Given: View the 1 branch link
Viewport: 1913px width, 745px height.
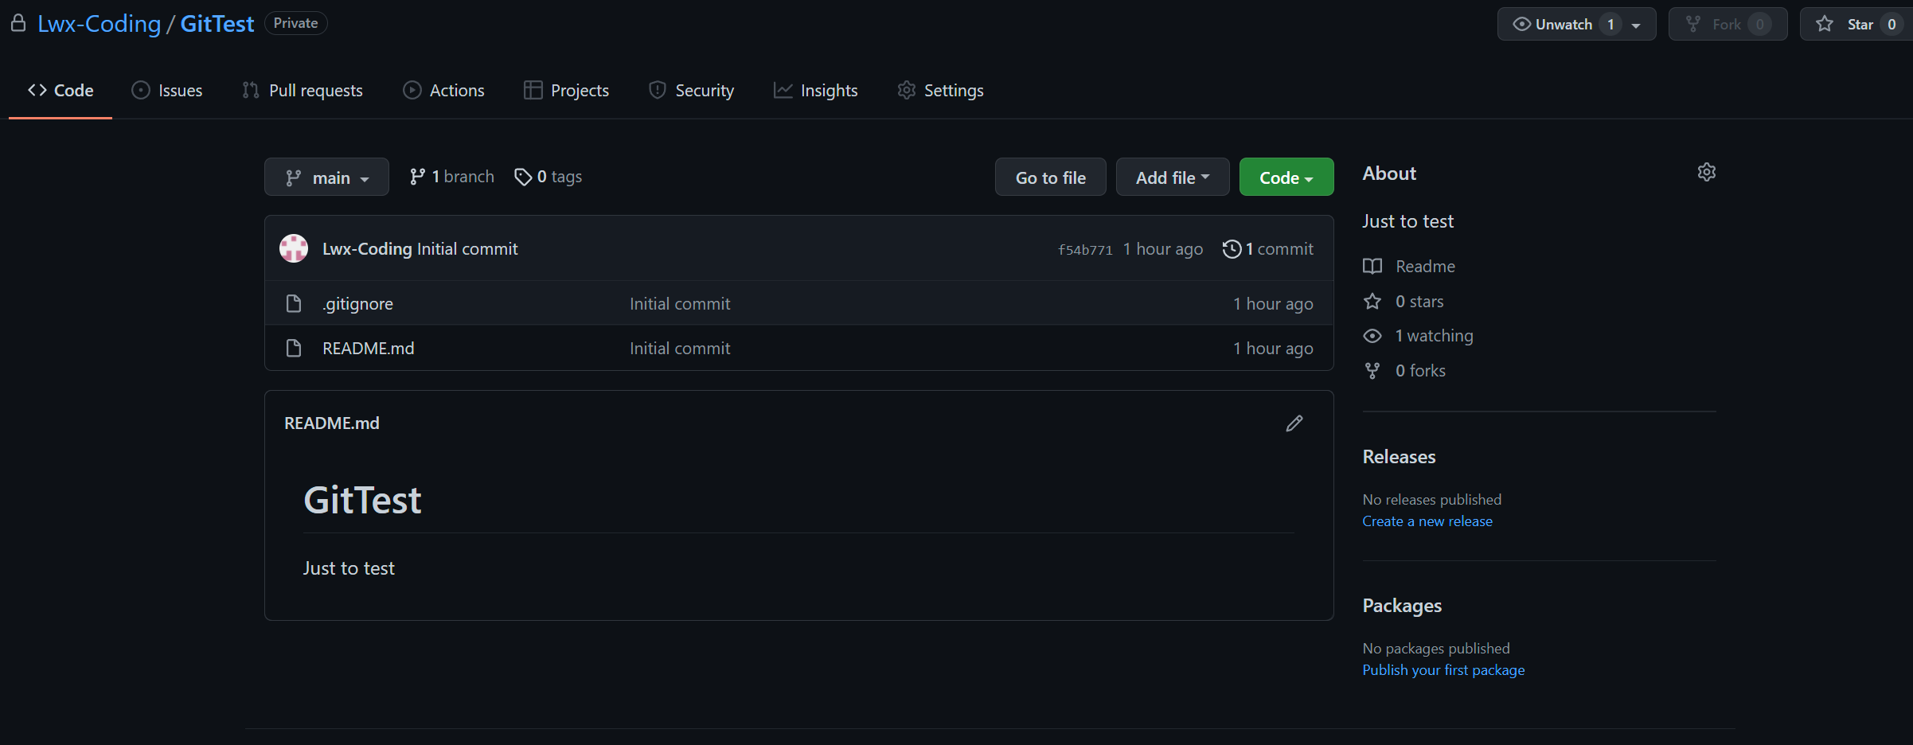Looking at the screenshot, I should (x=451, y=177).
